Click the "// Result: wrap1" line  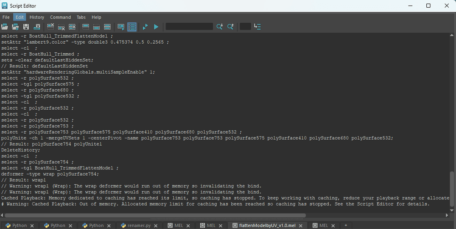click(24, 180)
